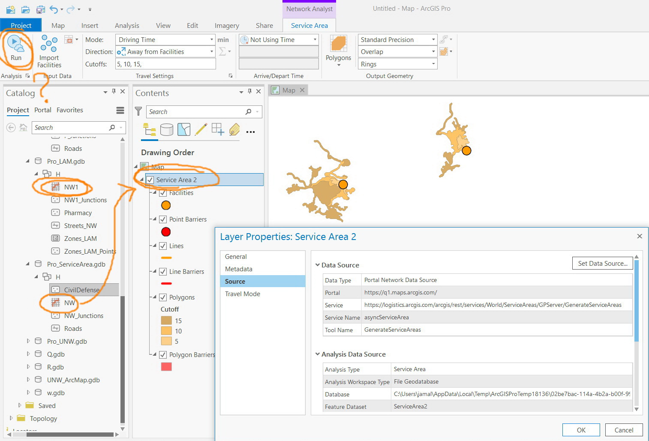Toggle the Polygons layer visibility

pyautogui.click(x=163, y=297)
